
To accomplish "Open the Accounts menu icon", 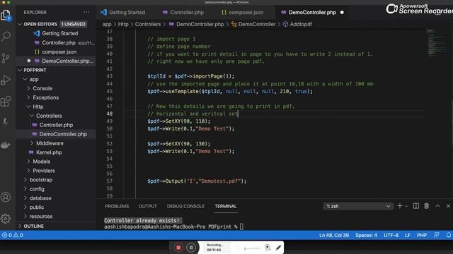I will coord(6,198).
